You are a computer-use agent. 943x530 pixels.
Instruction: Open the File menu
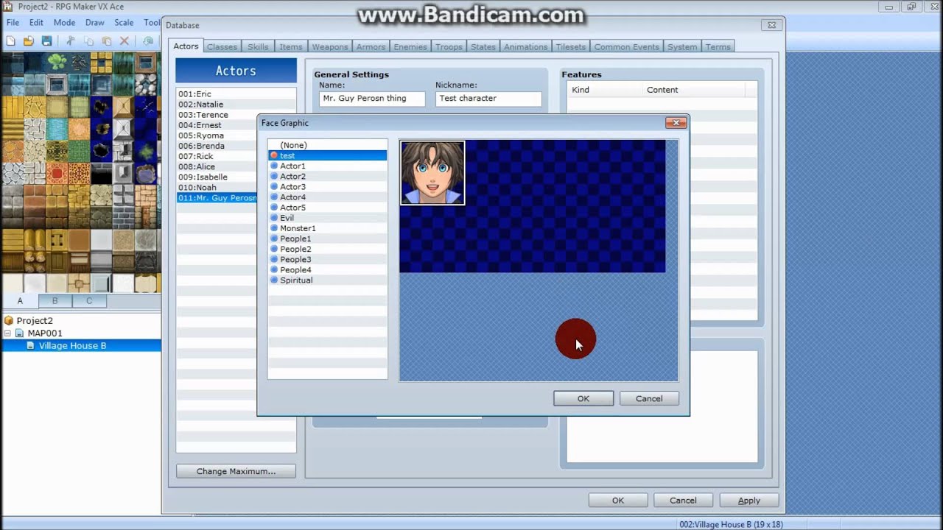click(x=13, y=23)
